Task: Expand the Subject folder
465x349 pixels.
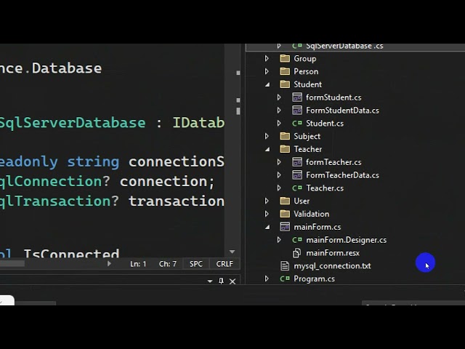Action: point(267,136)
